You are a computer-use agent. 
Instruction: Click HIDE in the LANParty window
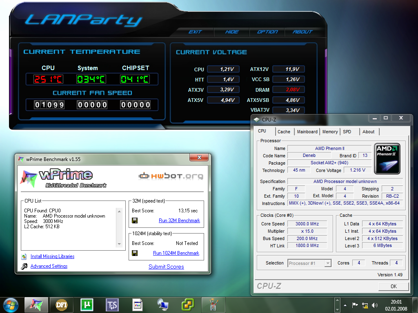coord(232,32)
